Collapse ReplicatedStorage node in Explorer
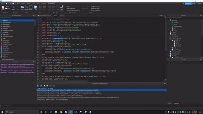This screenshot has height=114, width=203. point(168,38)
